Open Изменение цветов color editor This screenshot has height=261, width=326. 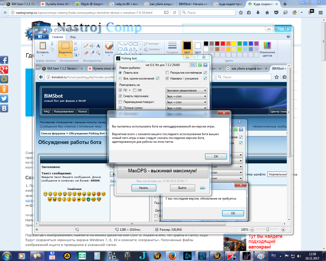pos(267,49)
